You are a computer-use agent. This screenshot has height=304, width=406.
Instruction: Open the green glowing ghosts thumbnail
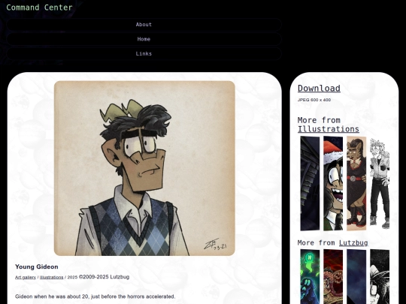(x=310, y=276)
